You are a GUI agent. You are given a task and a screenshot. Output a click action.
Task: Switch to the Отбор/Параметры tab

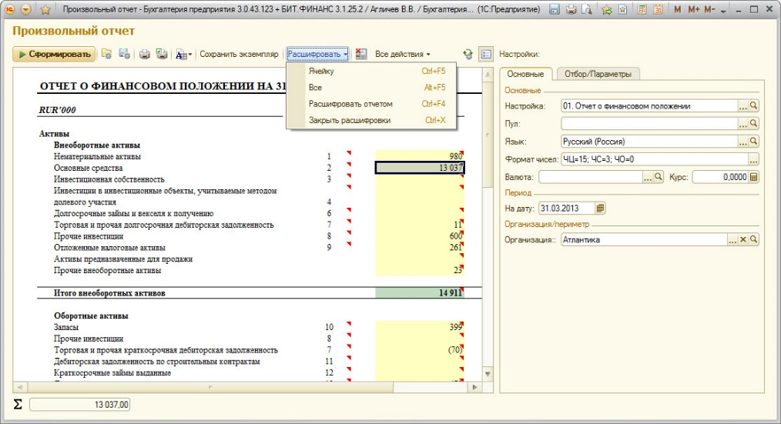tap(597, 74)
